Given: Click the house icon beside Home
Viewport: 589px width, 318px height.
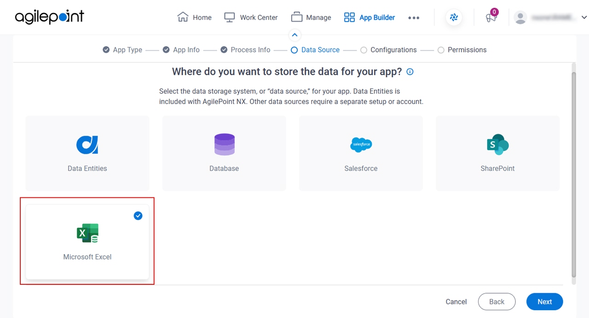Looking at the screenshot, I should pos(183,17).
